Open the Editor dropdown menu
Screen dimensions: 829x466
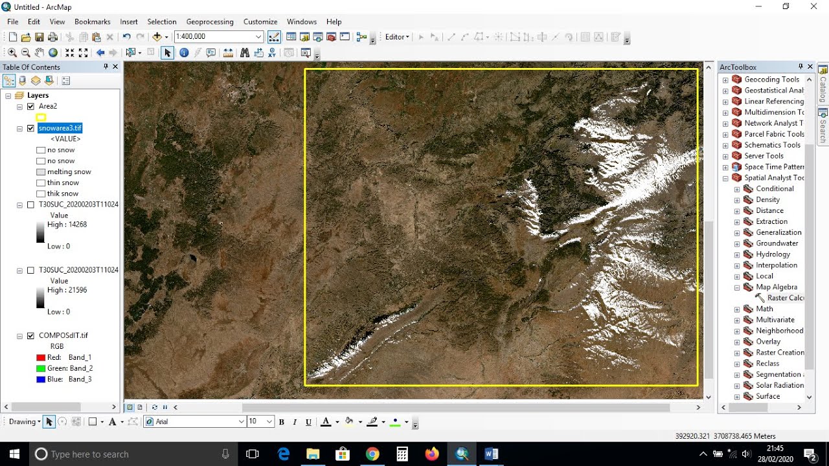(397, 37)
